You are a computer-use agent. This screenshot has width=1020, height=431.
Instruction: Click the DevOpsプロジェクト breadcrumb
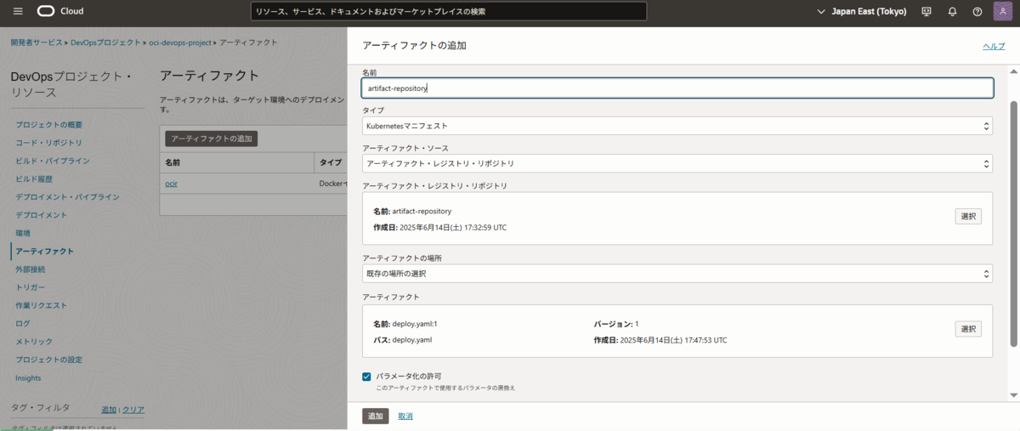coord(105,42)
